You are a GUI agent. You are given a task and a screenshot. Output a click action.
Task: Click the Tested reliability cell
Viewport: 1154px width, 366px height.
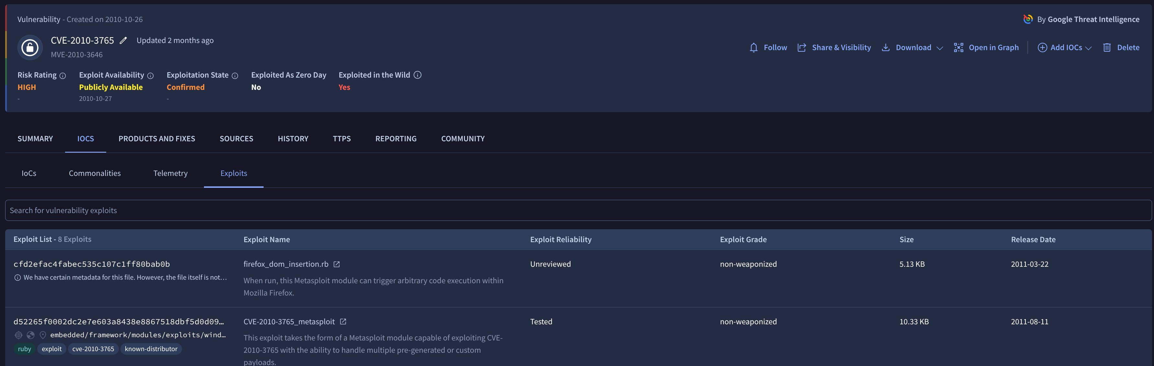(541, 321)
